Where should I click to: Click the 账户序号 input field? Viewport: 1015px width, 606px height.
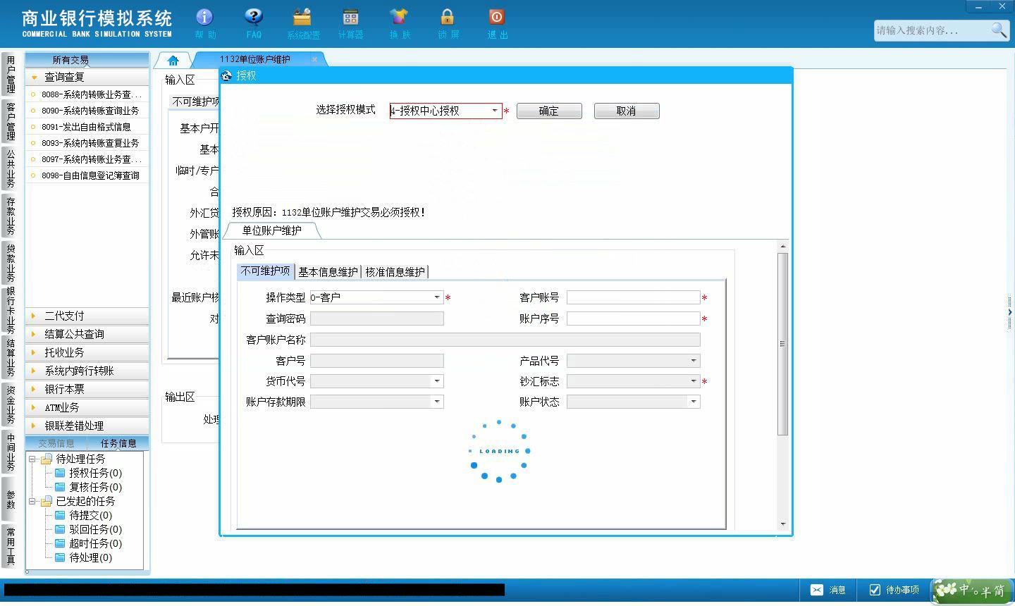coord(633,319)
